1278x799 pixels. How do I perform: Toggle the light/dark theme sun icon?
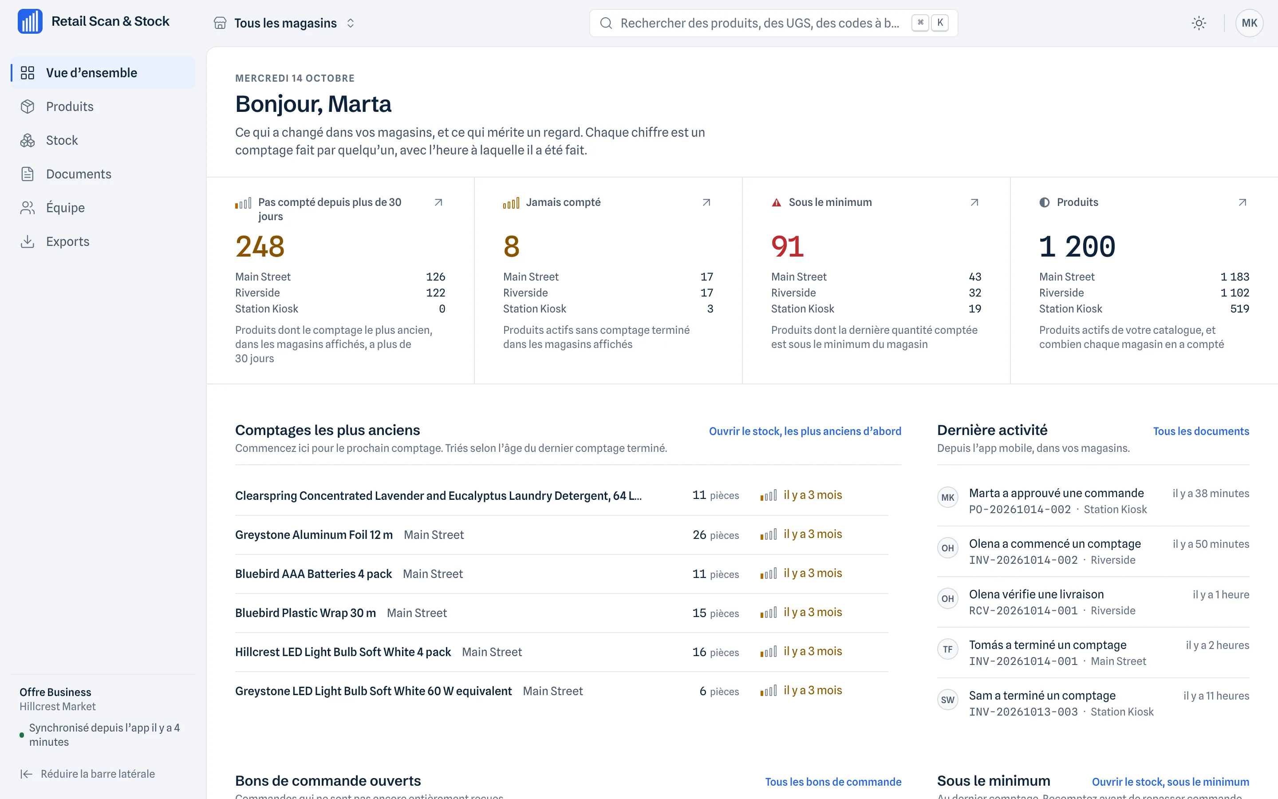pos(1199,23)
